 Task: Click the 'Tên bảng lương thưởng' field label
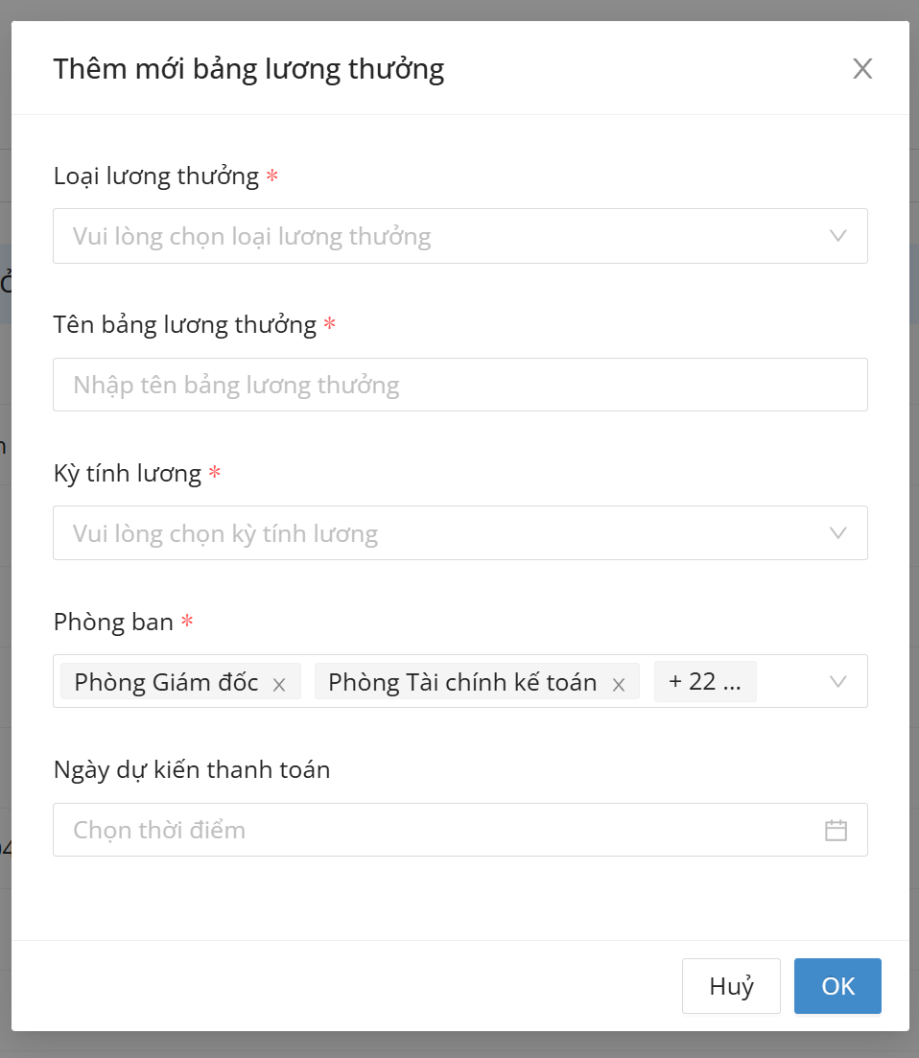click(x=185, y=325)
